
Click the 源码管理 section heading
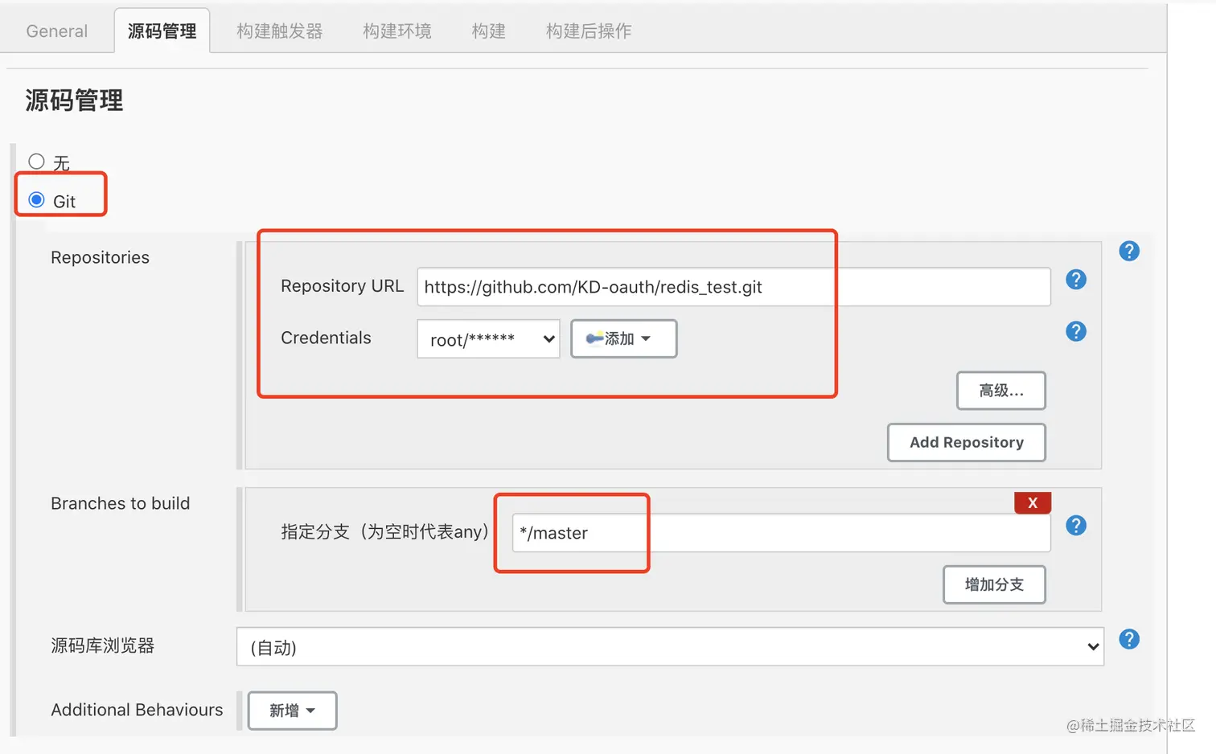pos(74,100)
